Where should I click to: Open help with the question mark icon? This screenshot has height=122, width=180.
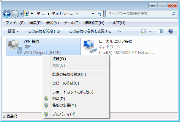point(171,31)
